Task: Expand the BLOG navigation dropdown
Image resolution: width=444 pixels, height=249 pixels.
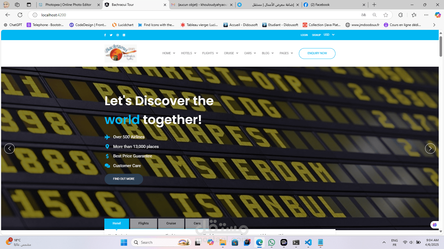Action: [268, 53]
